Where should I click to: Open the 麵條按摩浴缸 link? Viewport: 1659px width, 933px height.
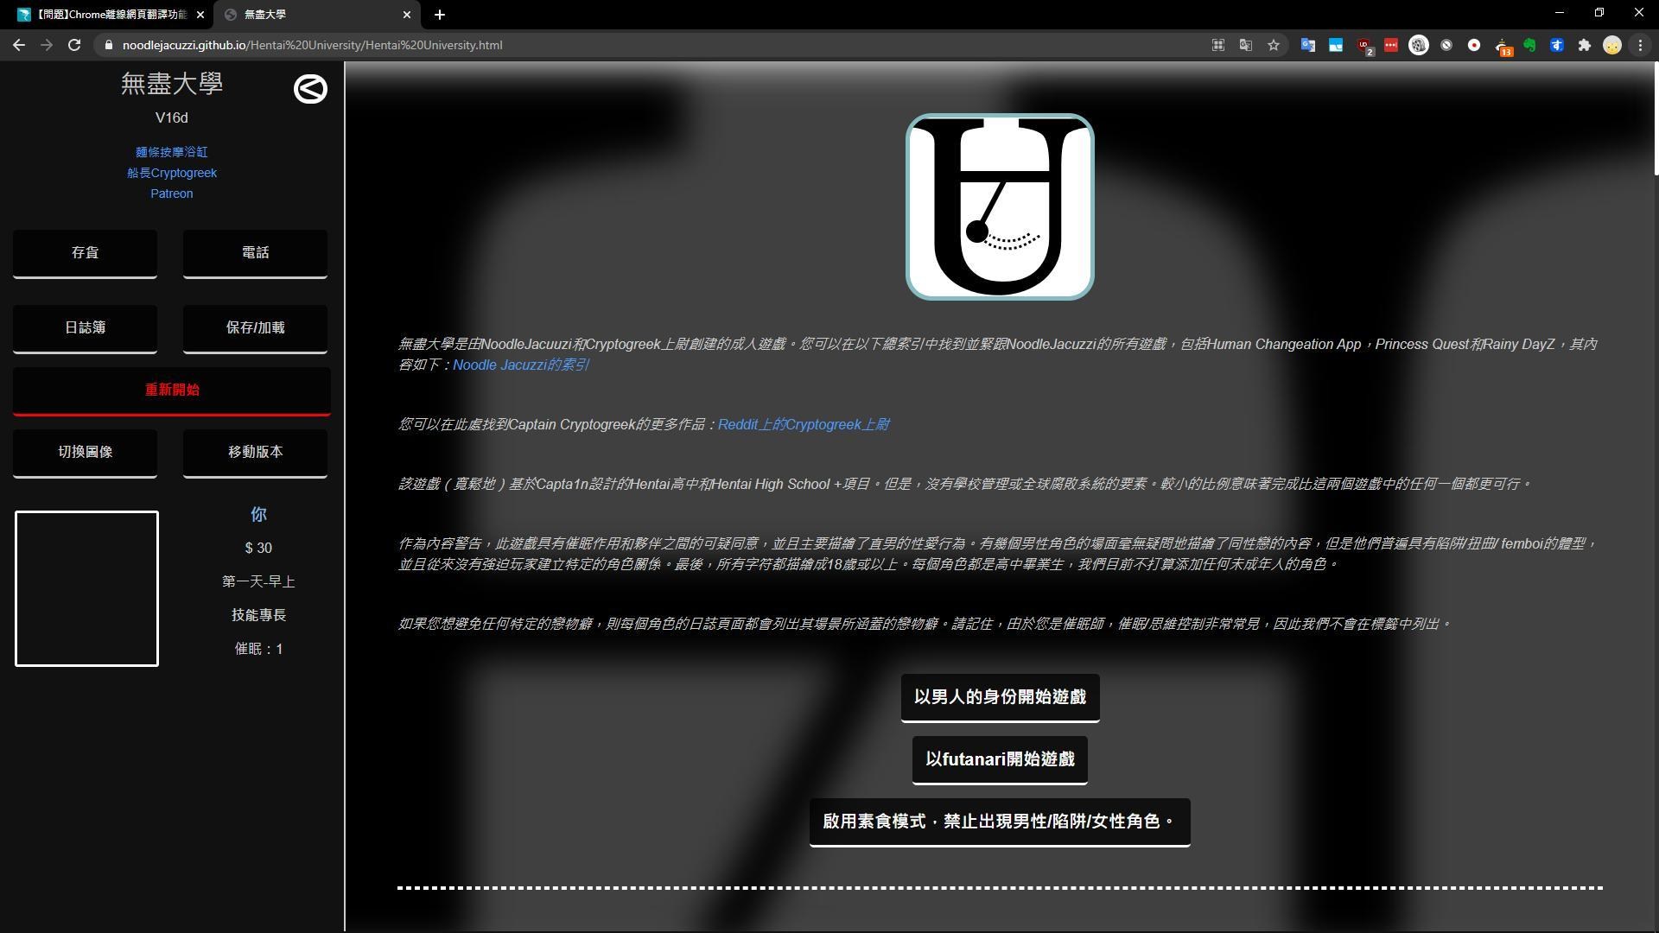[172, 152]
